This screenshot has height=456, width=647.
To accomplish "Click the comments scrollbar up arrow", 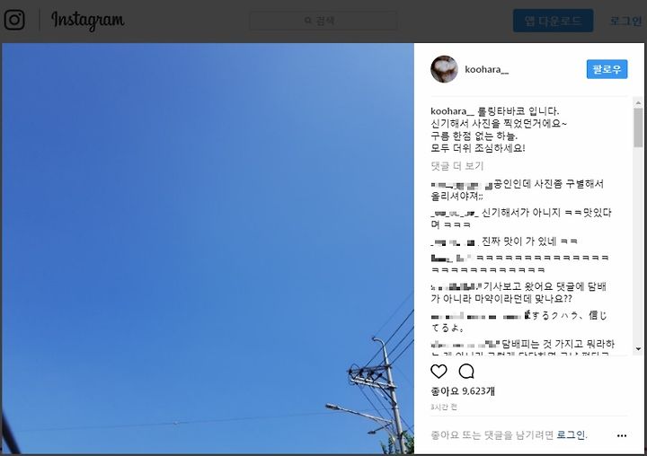I will (x=638, y=103).
